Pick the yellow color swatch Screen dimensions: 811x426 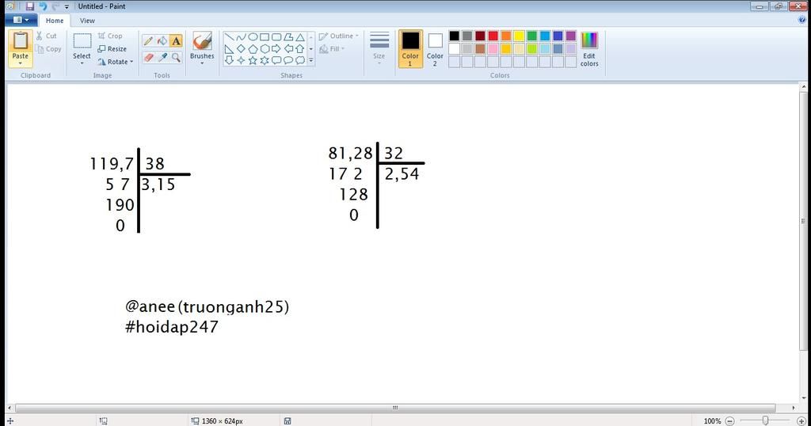click(x=519, y=36)
